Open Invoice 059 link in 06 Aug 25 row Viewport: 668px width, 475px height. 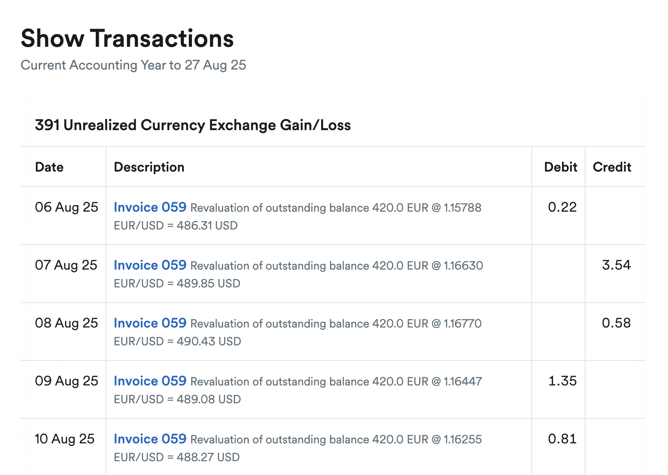pyautogui.click(x=150, y=207)
